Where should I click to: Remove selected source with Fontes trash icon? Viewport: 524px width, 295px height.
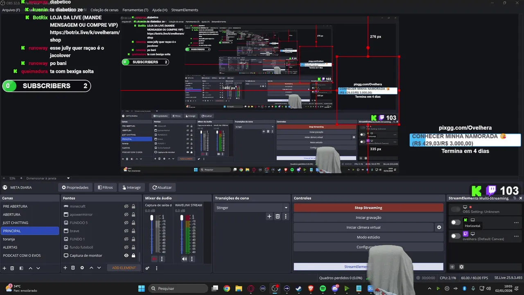pos(73,268)
